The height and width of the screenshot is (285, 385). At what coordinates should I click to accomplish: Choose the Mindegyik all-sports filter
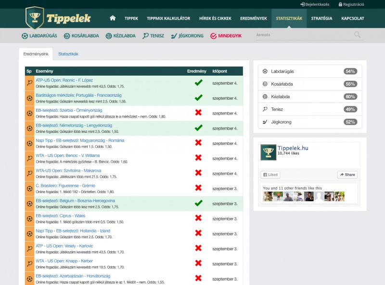pyautogui.click(x=226, y=36)
